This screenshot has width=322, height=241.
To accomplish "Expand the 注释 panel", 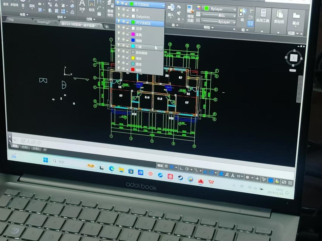I will click(x=91, y=19).
